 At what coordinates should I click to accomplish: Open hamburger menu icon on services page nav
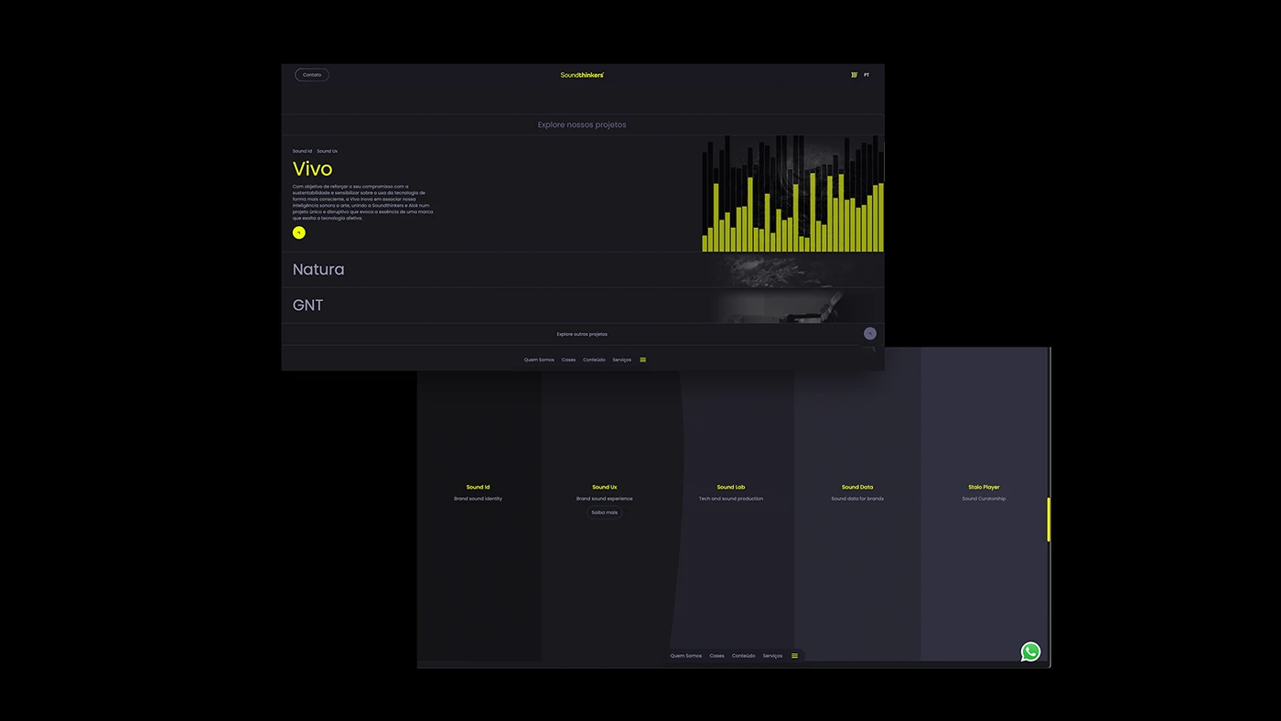tap(794, 656)
